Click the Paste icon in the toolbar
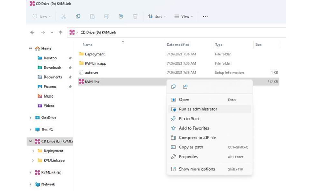 point(92,16)
